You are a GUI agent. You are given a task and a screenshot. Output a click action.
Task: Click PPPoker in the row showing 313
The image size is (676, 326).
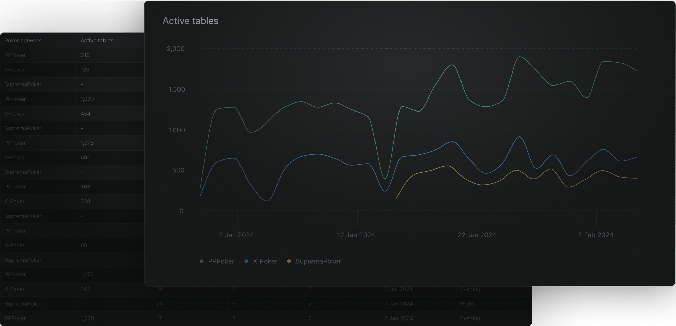pyautogui.click(x=15, y=55)
